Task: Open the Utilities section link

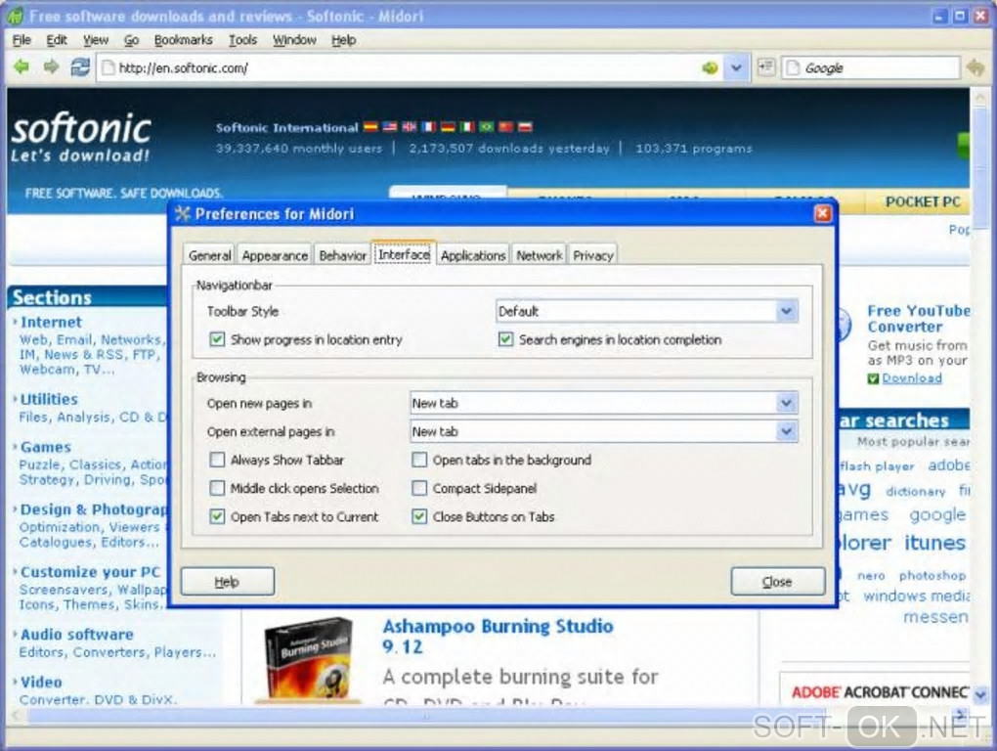Action: 49,399
